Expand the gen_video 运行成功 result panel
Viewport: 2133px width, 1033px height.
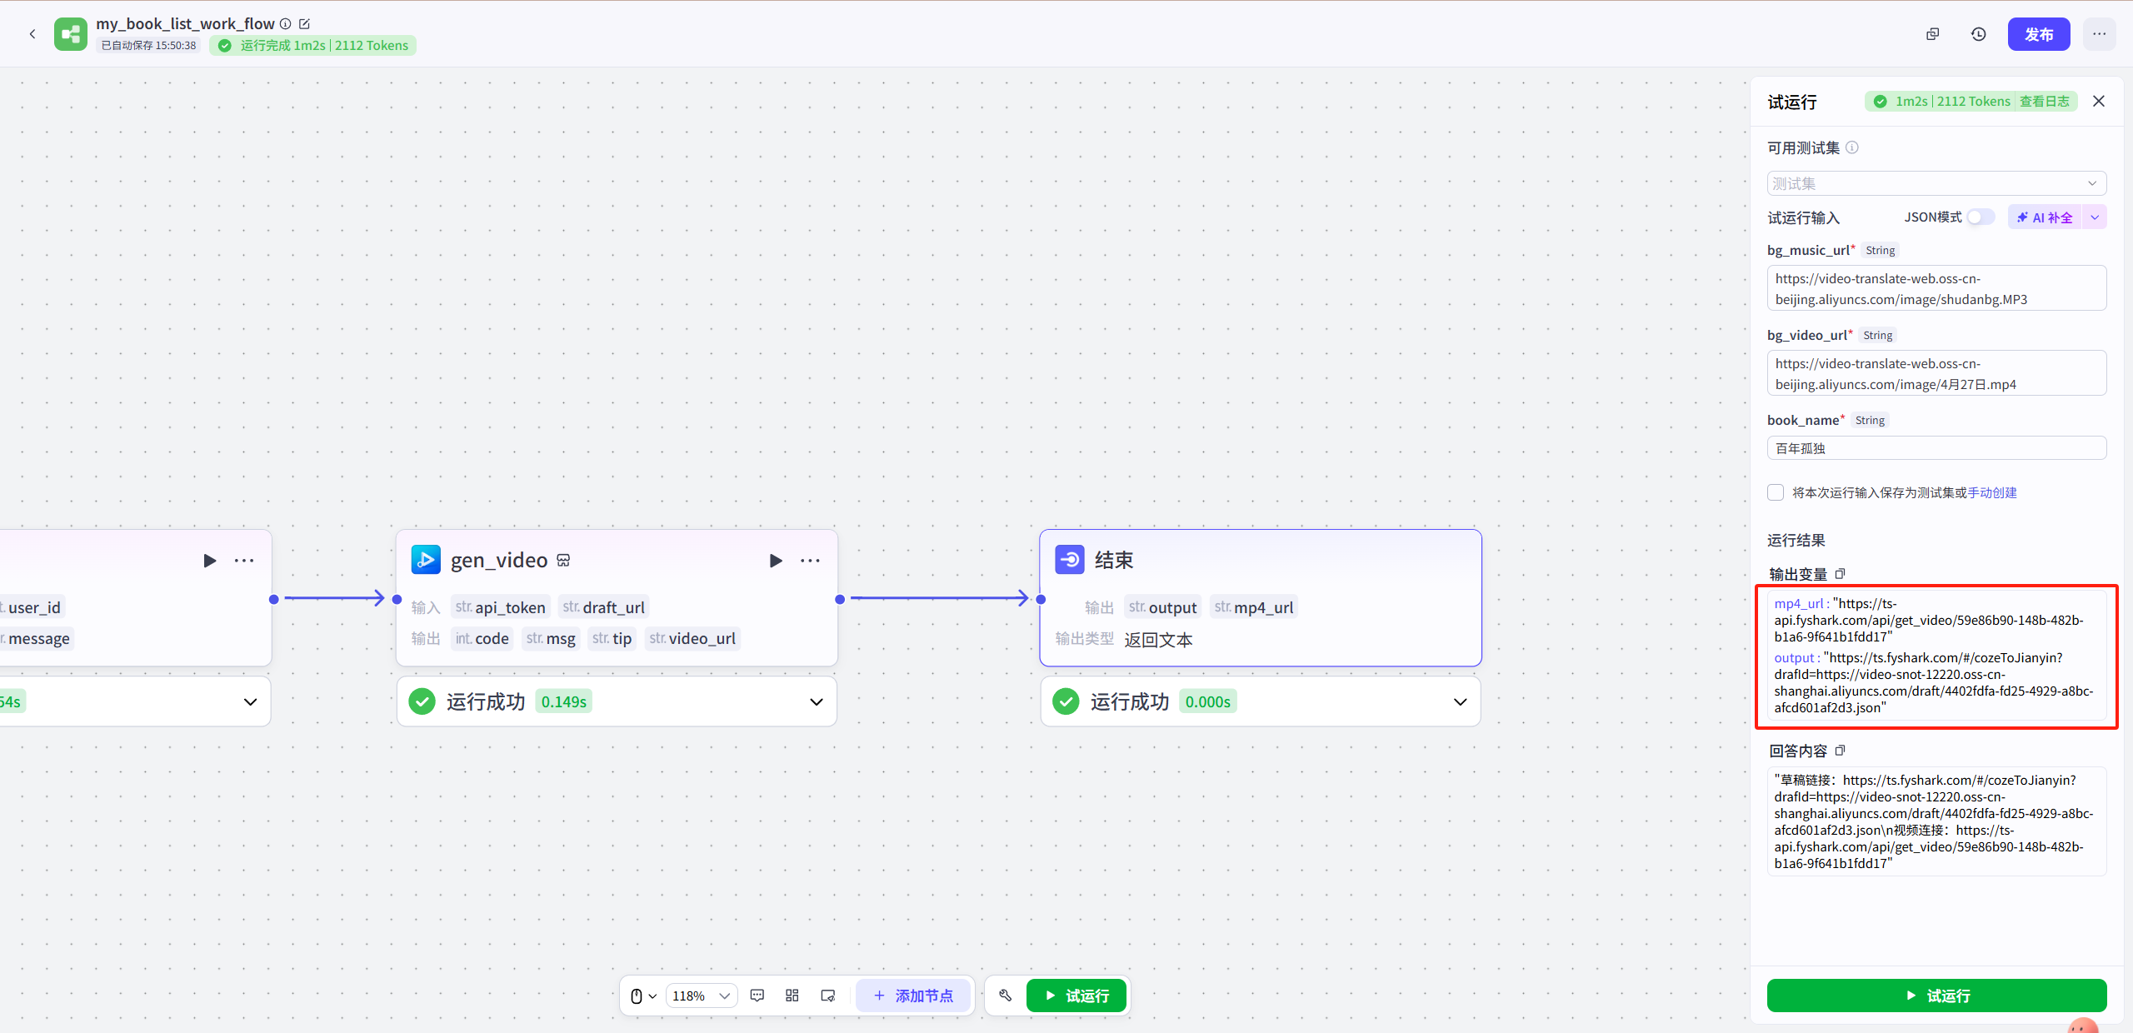pyautogui.click(x=816, y=701)
